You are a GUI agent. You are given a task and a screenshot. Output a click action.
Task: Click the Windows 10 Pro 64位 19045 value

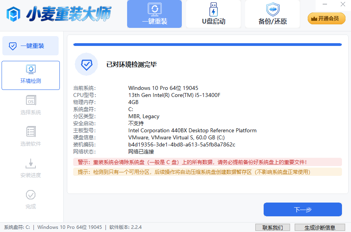(x=163, y=88)
